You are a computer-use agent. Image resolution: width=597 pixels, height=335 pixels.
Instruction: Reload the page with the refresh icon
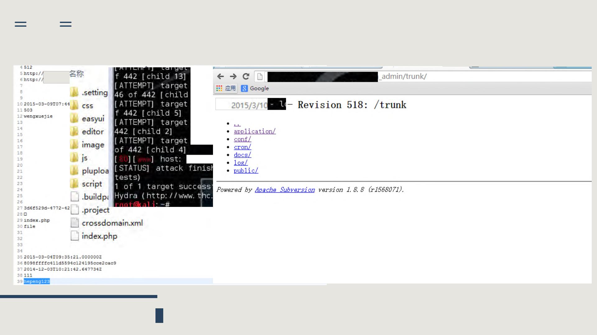tap(246, 76)
